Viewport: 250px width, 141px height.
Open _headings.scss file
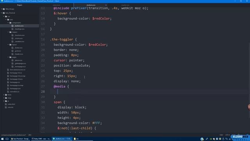(x=20, y=29)
